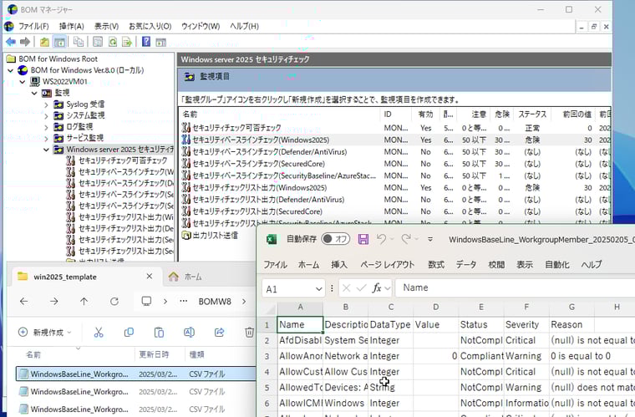Switch to the ホーム tab in File Explorer
The image size is (635, 417).
pos(191,277)
